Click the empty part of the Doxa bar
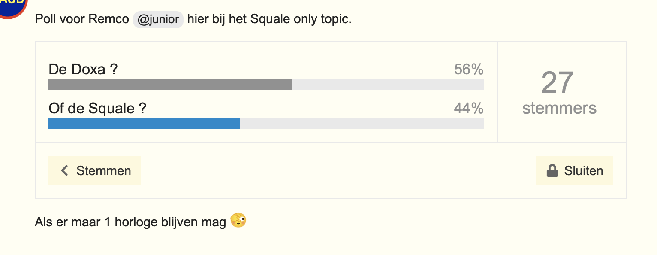Screen dimensions: 657x255 (x=388, y=85)
